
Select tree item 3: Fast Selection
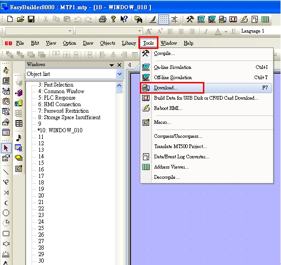click(56, 85)
